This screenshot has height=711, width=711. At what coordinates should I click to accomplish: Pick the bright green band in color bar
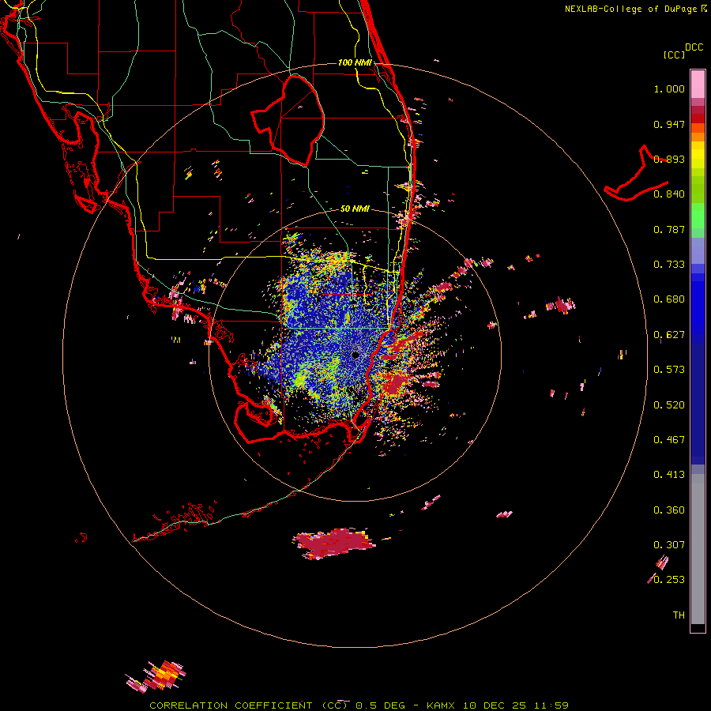pos(698,216)
